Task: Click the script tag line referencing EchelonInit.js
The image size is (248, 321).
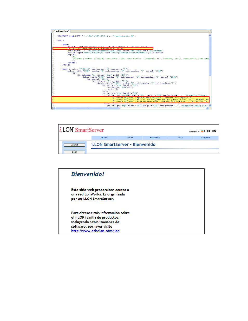Action: pos(116,53)
